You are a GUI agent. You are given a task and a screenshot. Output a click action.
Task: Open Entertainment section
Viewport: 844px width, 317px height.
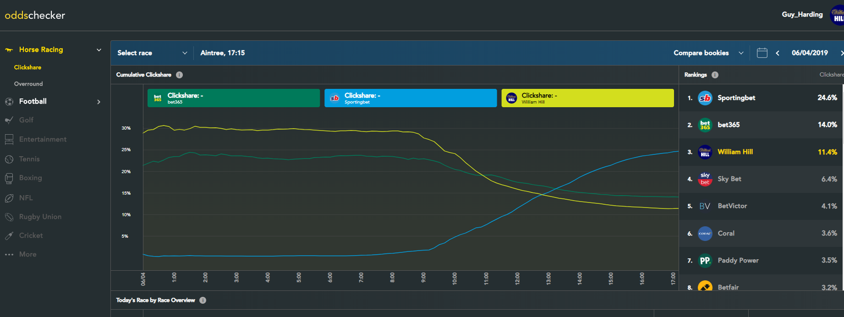pos(43,139)
